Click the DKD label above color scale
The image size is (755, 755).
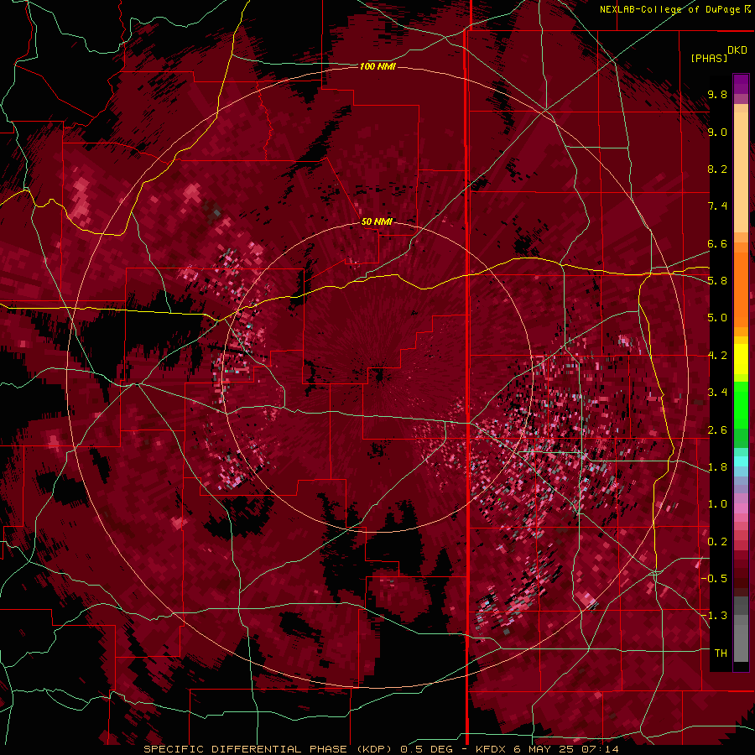click(x=737, y=50)
